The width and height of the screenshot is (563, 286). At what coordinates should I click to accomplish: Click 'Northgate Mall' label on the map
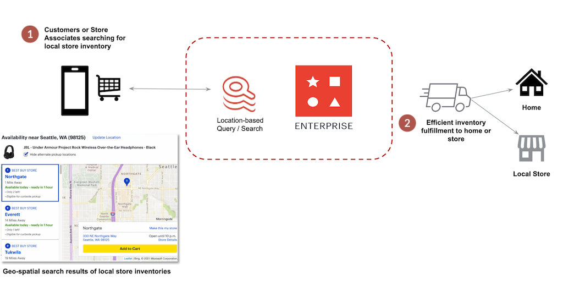pyautogui.click(x=125, y=205)
